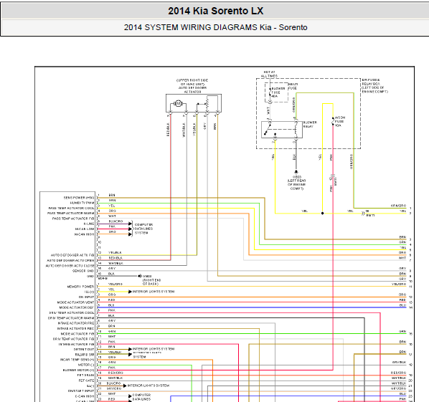Click the 'K-LINE' pin label
This screenshot has height=402, width=429.
point(89,224)
